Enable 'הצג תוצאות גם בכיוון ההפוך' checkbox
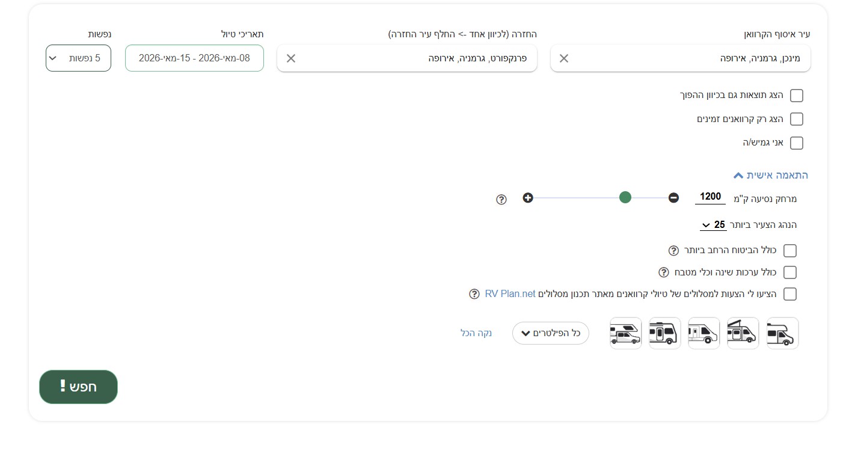852x451 pixels. coord(796,96)
